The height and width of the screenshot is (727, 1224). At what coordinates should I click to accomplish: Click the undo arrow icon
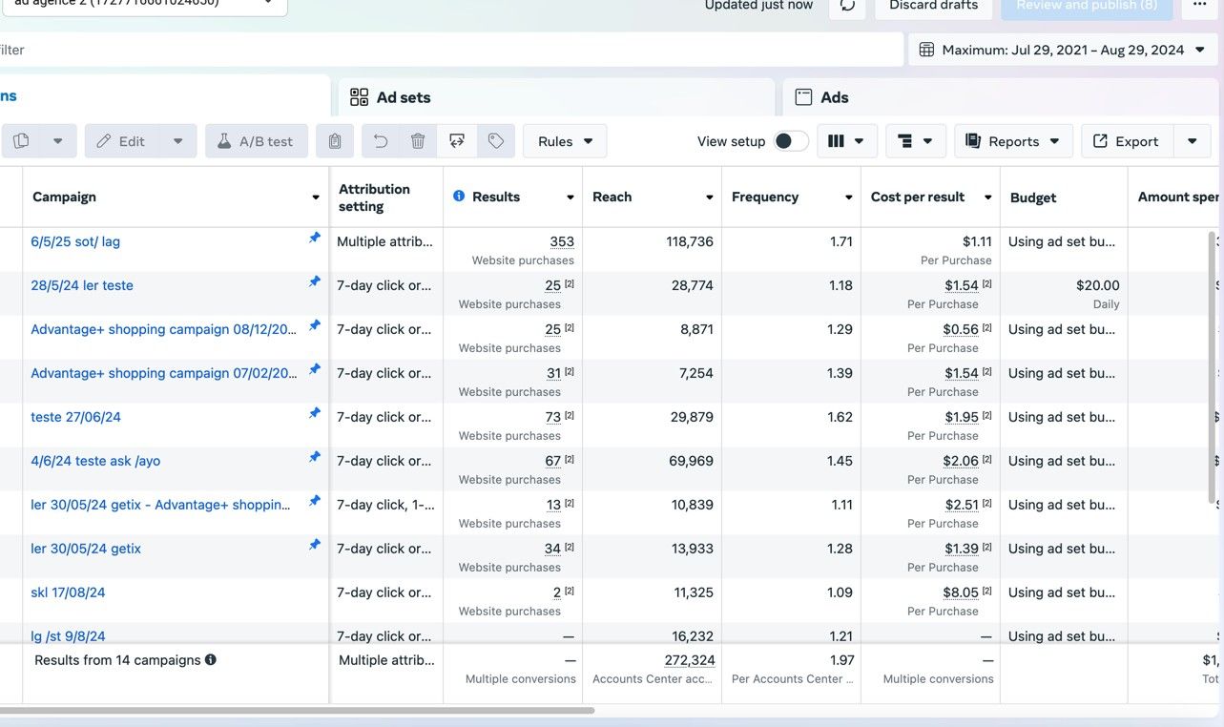click(x=381, y=141)
